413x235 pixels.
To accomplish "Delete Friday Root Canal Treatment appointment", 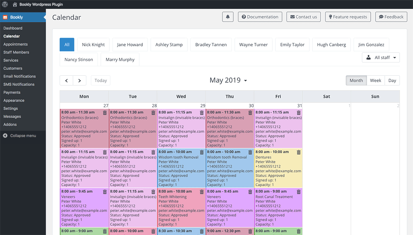I will coord(299,192).
